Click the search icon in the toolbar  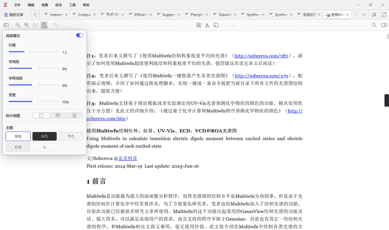point(374,25)
